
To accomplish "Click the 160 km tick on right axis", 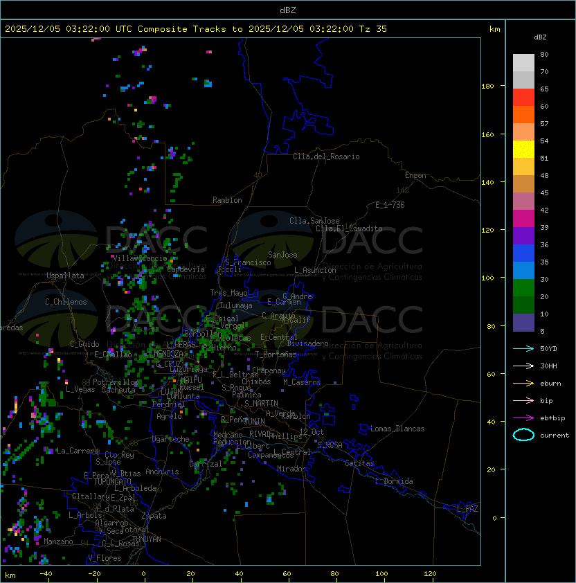I will (487, 134).
